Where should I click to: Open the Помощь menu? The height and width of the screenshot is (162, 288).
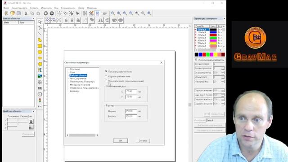[92, 8]
